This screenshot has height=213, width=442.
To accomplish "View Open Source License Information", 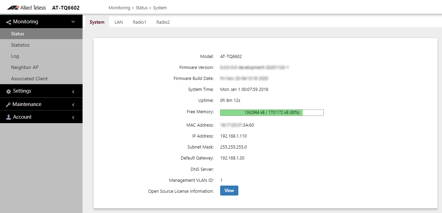I will [x=229, y=191].
